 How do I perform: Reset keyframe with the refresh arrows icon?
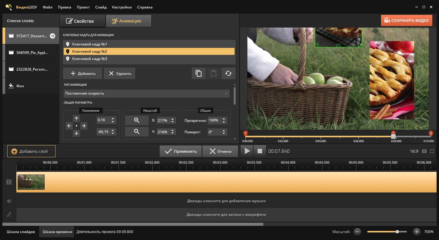pos(228,73)
